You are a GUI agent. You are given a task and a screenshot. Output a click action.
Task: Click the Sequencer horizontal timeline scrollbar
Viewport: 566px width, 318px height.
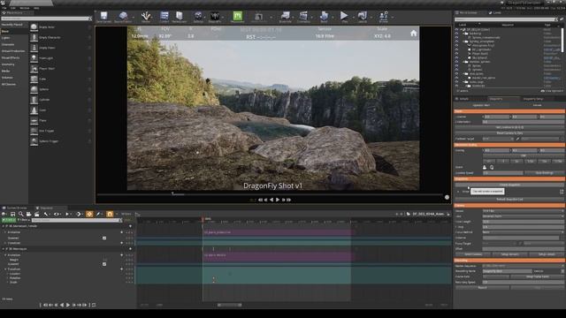(230, 305)
